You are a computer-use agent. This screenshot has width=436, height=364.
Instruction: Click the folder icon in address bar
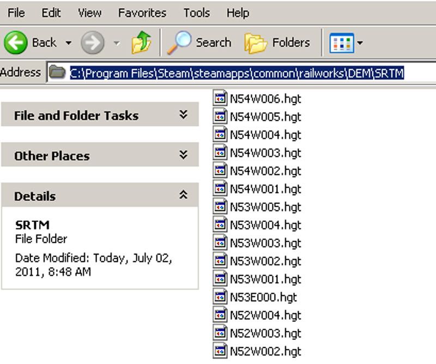click(57, 72)
